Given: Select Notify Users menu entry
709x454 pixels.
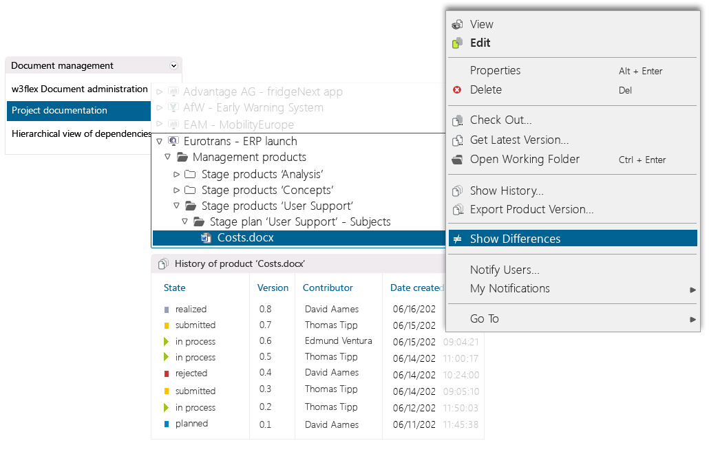Looking at the screenshot, I should coord(505,270).
